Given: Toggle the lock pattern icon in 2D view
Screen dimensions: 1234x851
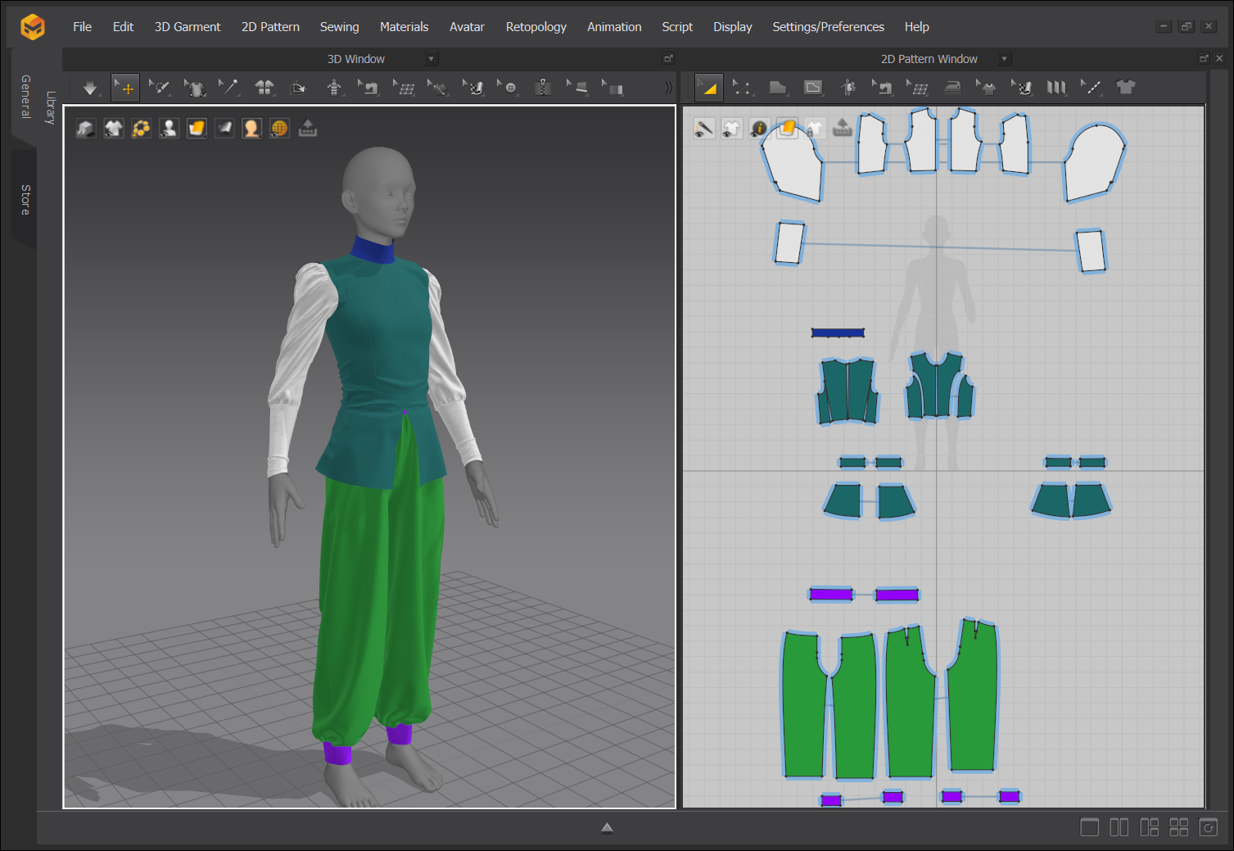Looking at the screenshot, I should pos(815,128).
